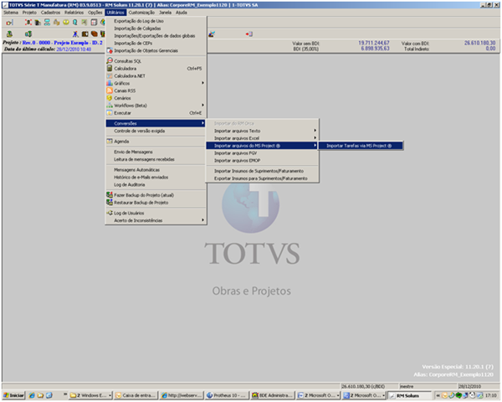Select Exportação do Log de Uso
Screen dimensions: 502x402
(x=156, y=21)
